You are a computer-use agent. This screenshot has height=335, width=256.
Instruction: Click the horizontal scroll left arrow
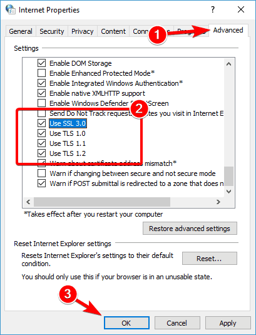click(28, 202)
